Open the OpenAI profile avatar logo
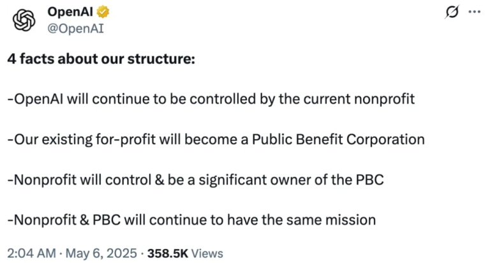 pos(24,20)
